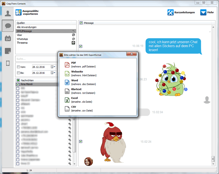This screenshot has width=219, height=174.
Task: Close the SMS Exportformat dialog
Action: click(131, 54)
